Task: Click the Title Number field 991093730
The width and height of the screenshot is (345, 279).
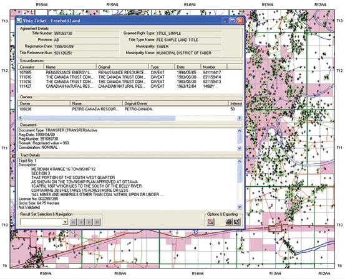Action: pos(87,34)
